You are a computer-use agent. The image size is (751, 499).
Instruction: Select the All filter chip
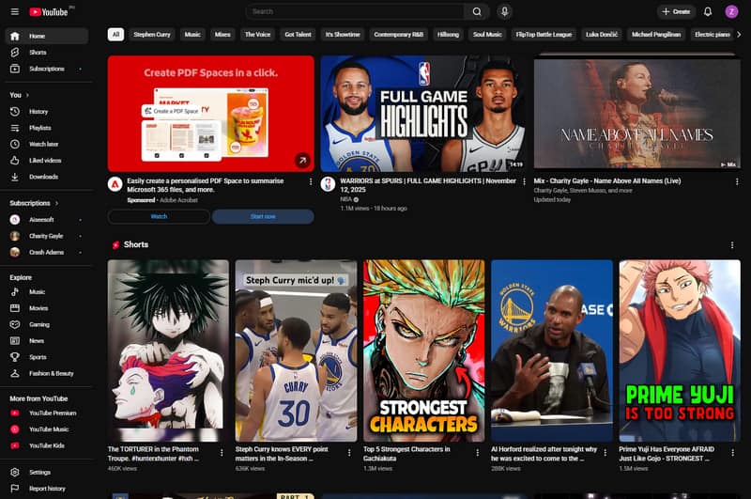[x=115, y=35]
